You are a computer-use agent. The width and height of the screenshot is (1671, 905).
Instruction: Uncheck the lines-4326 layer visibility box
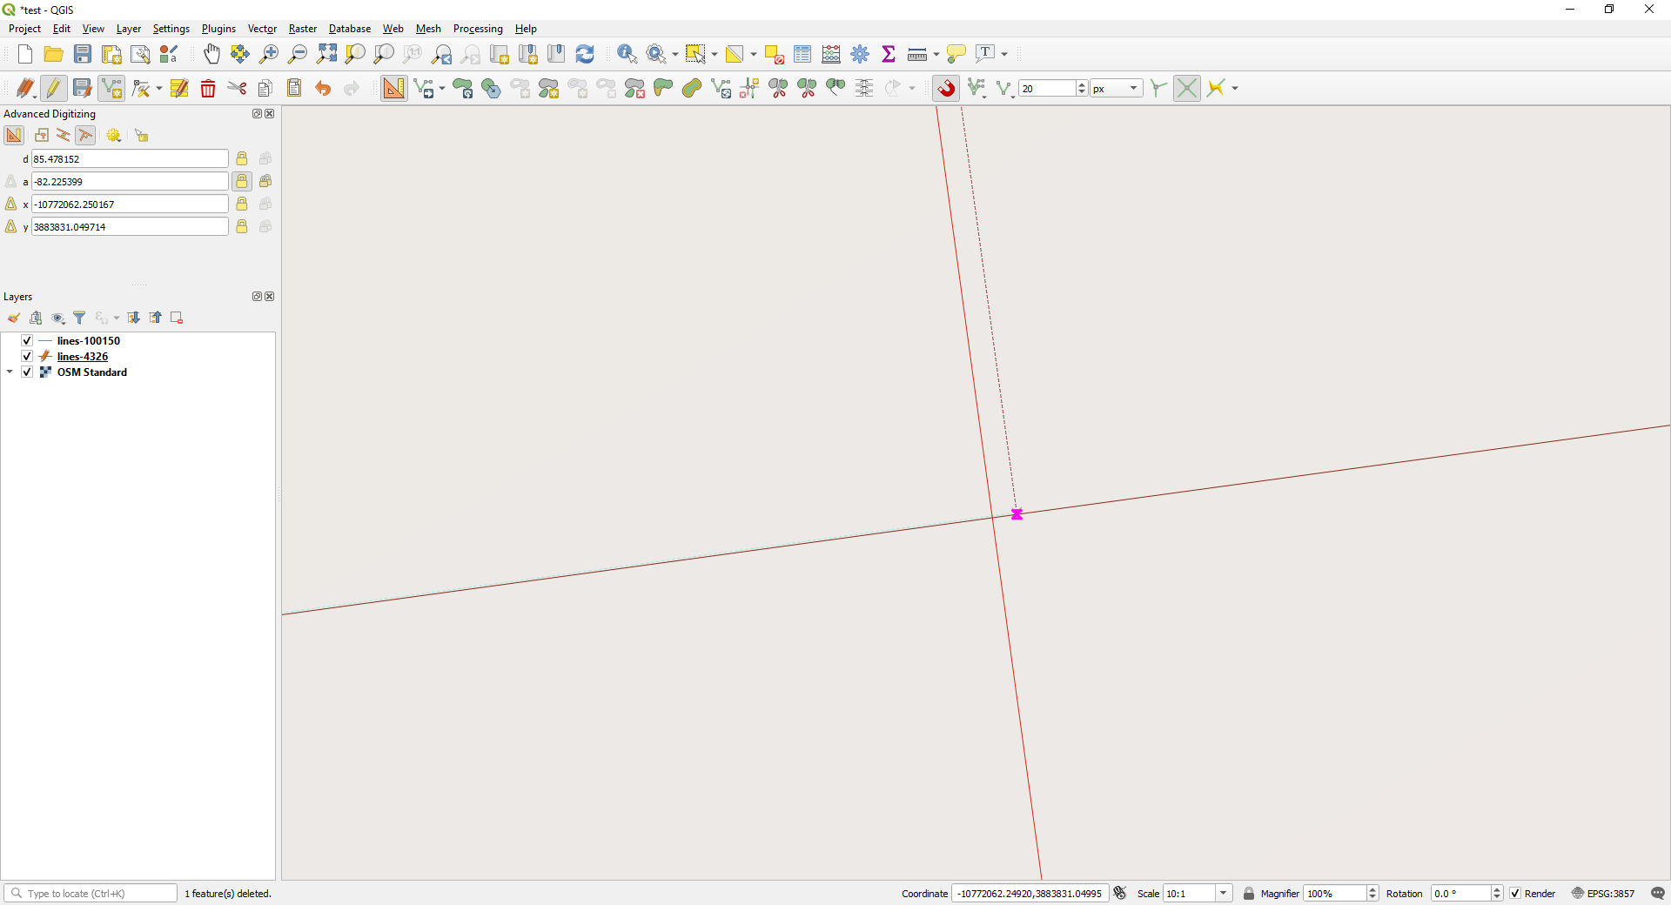[27, 356]
